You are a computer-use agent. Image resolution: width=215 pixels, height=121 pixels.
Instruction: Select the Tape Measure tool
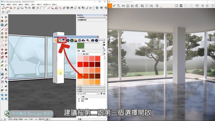pos(2,62)
